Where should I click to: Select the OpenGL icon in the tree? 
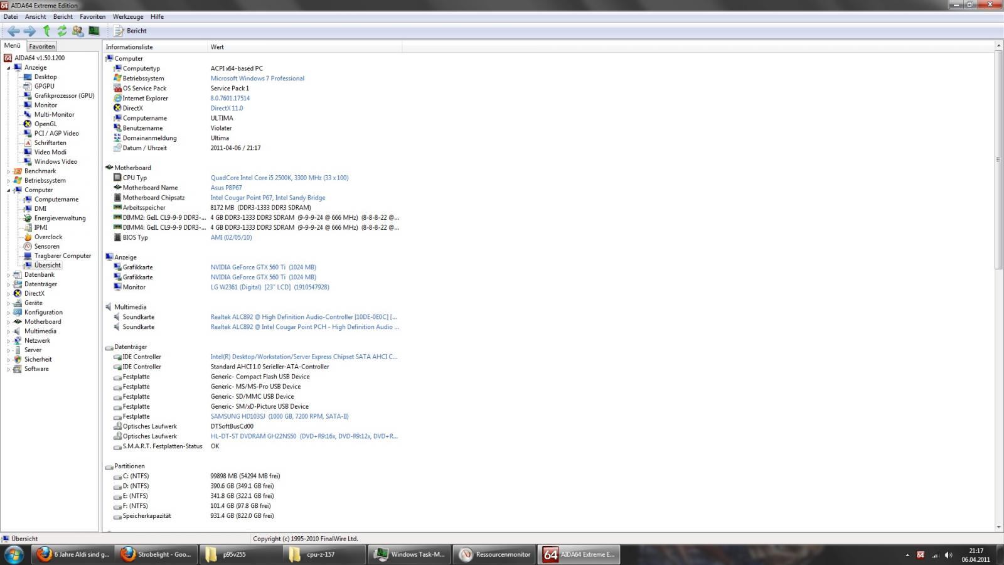coord(28,124)
